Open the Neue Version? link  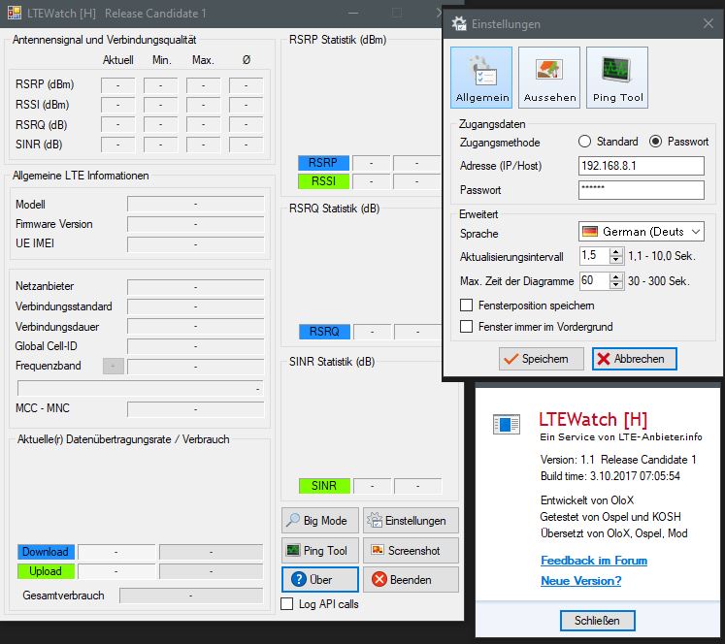[x=580, y=581]
